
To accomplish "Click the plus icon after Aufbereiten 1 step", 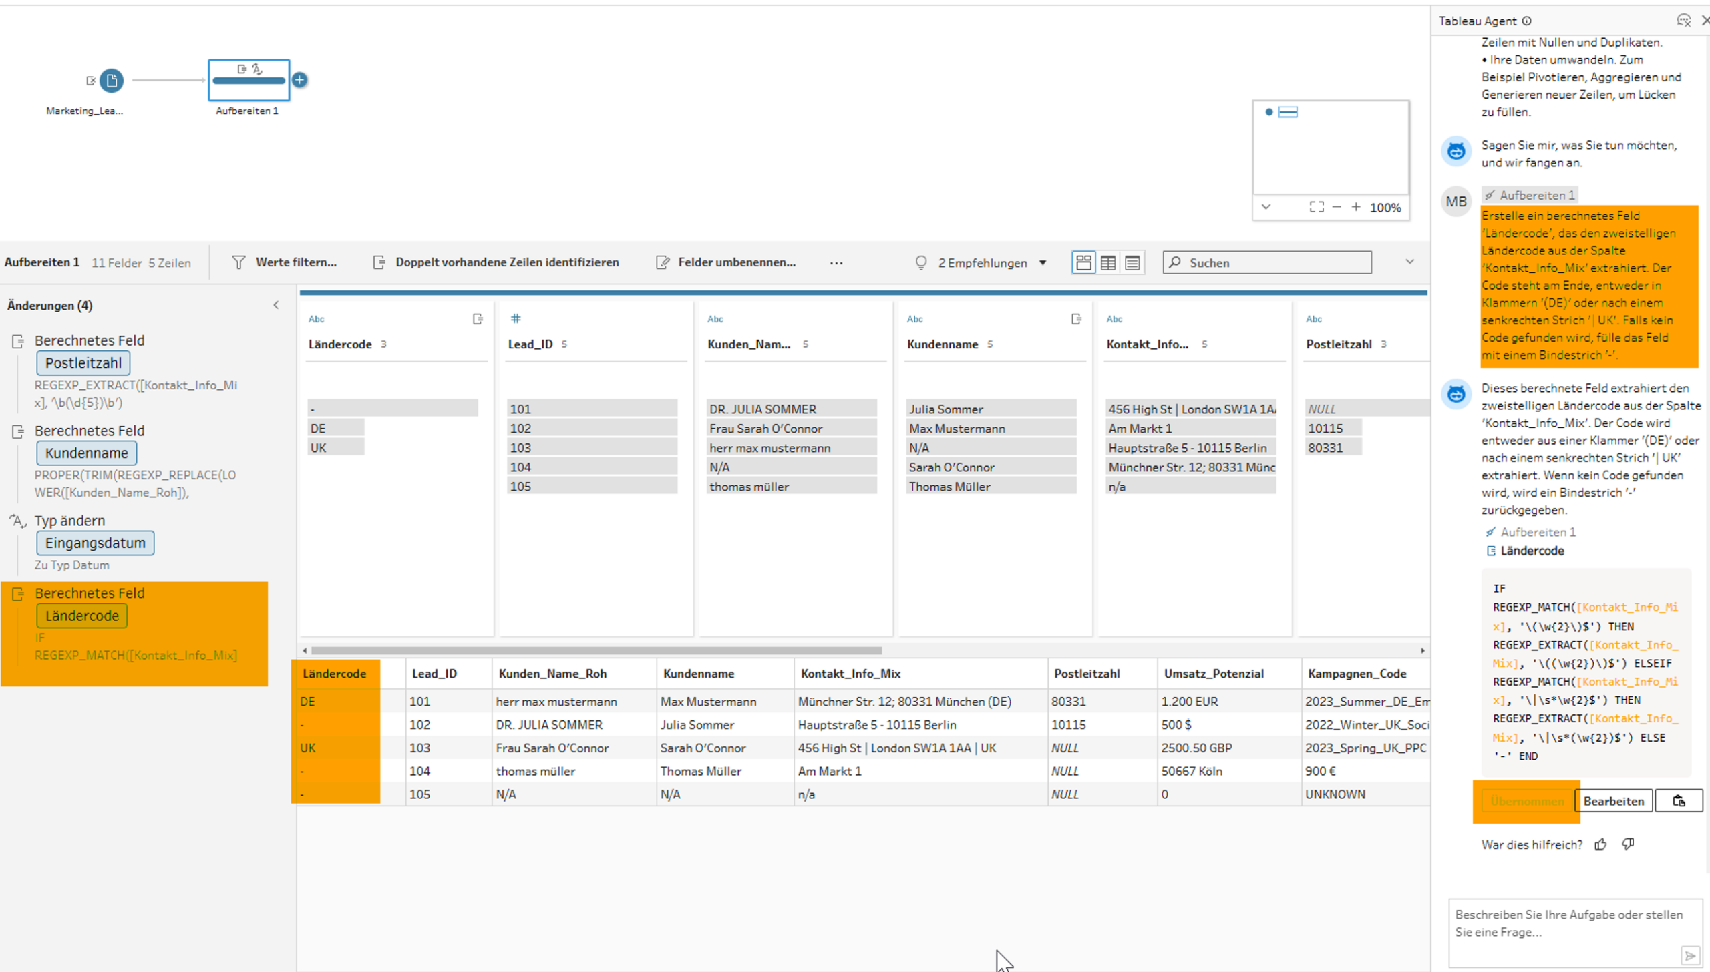I will (299, 80).
